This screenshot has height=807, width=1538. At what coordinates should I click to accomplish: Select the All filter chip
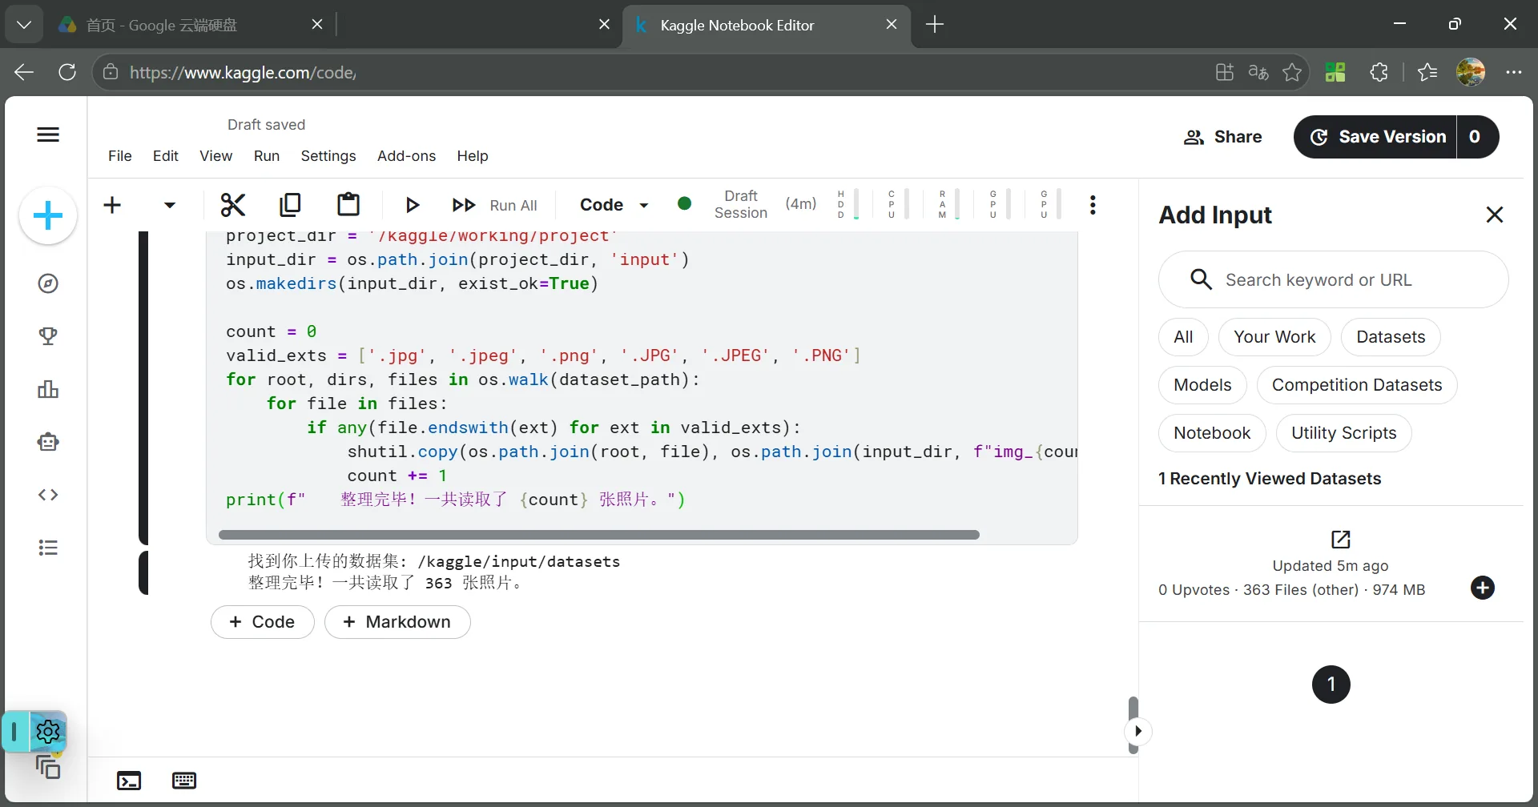1184,337
